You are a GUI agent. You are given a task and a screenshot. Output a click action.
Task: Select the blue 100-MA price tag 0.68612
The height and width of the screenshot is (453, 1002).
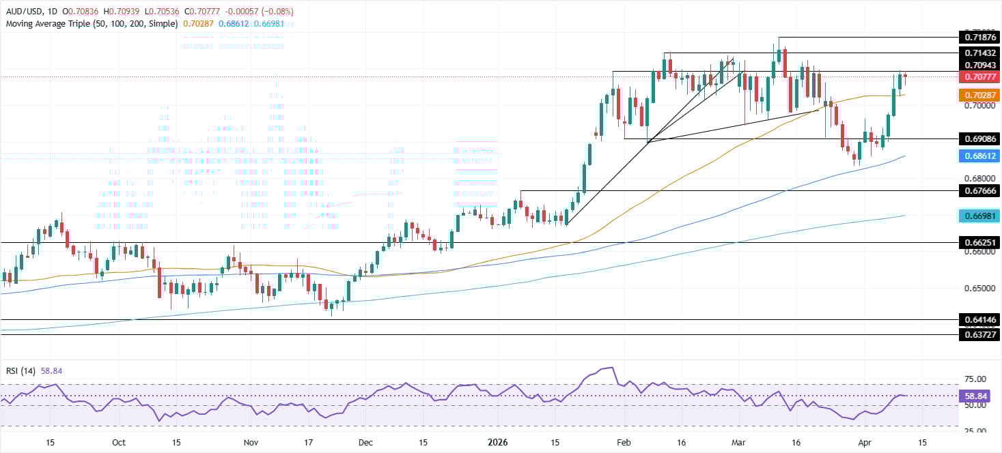coord(978,156)
